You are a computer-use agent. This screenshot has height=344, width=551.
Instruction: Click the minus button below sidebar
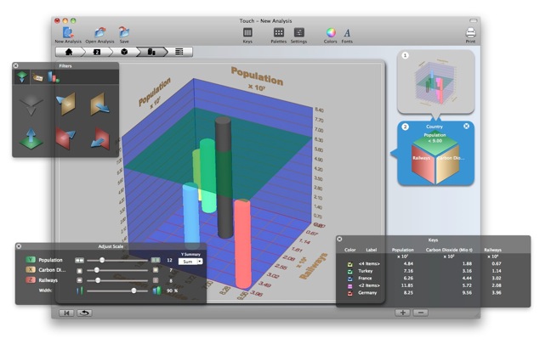(421, 313)
